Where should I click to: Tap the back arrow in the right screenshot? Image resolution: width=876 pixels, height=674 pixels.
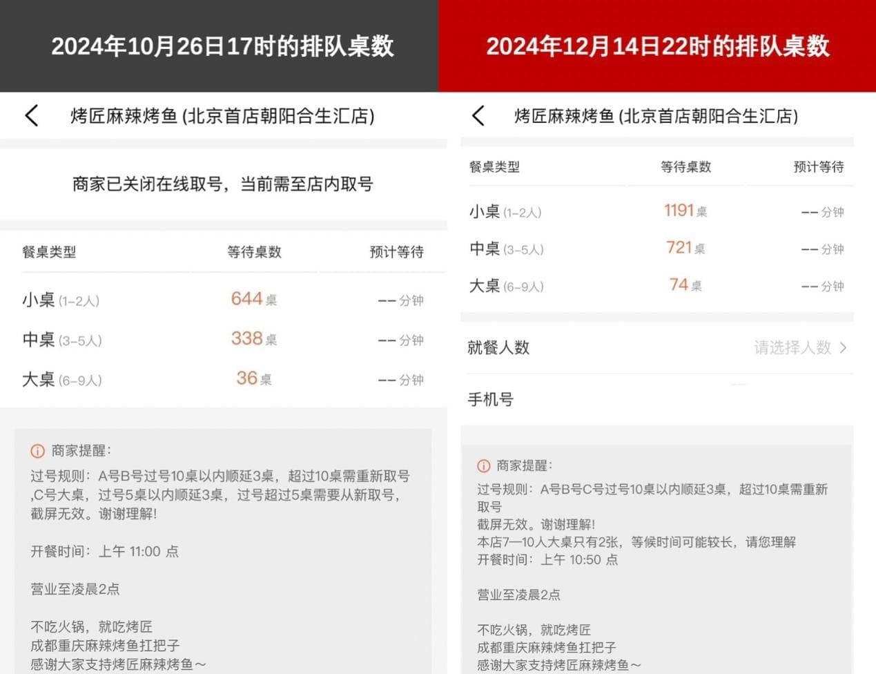coord(478,115)
